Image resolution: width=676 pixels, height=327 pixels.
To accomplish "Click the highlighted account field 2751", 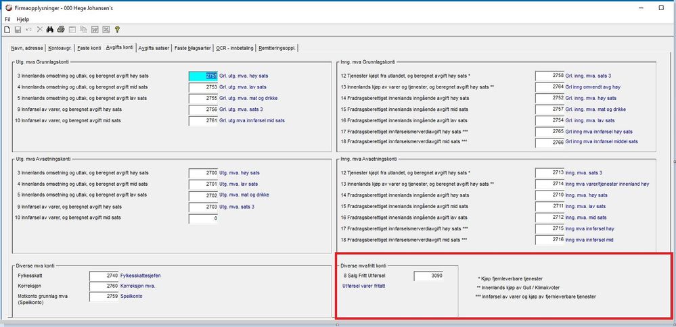I will click(x=203, y=76).
